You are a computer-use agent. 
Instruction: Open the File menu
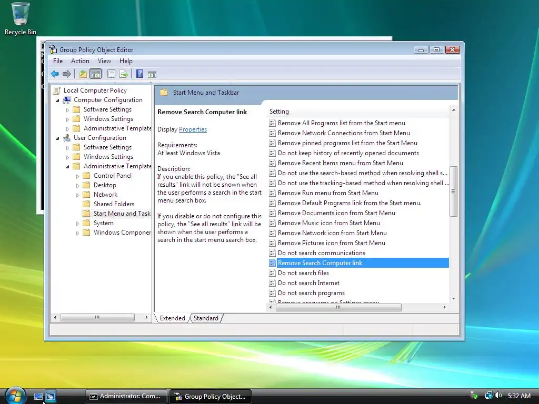point(58,61)
